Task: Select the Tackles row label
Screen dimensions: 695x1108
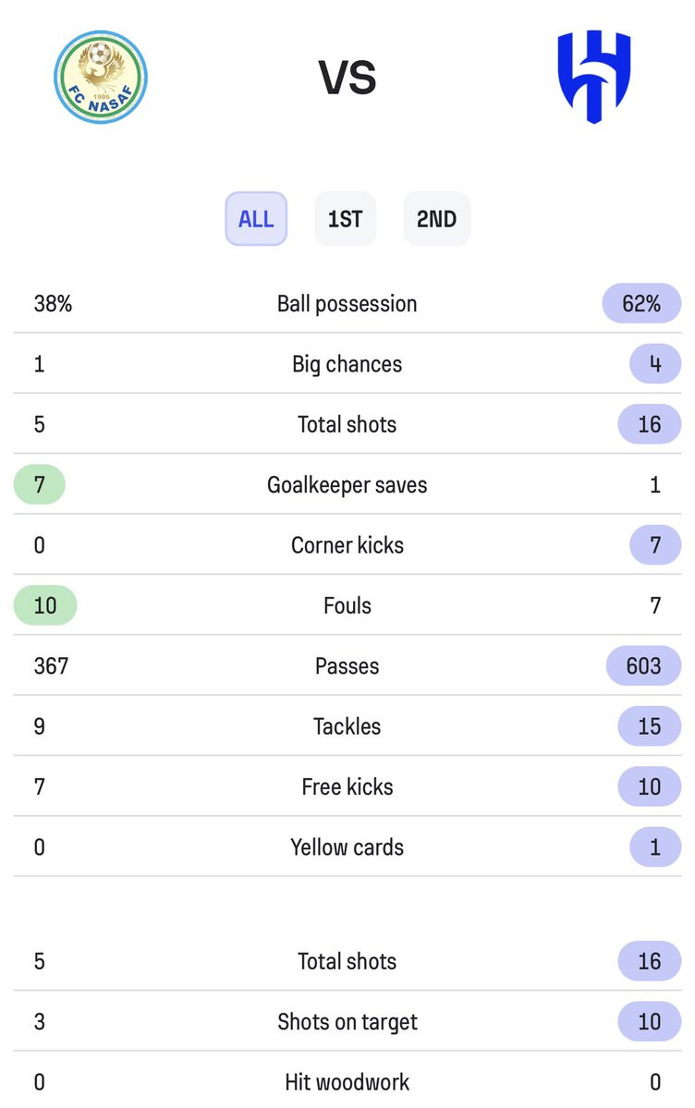Action: (x=347, y=726)
